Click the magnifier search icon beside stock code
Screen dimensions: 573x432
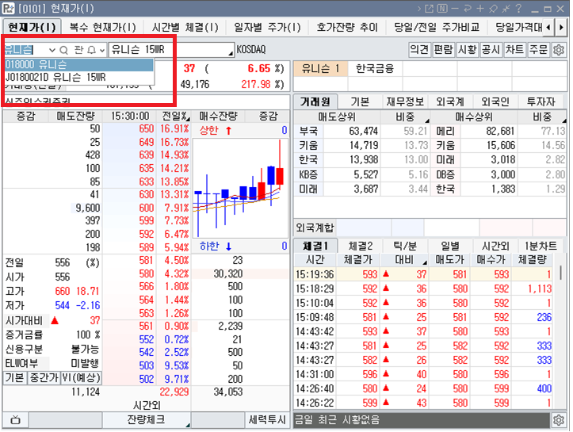(x=63, y=50)
